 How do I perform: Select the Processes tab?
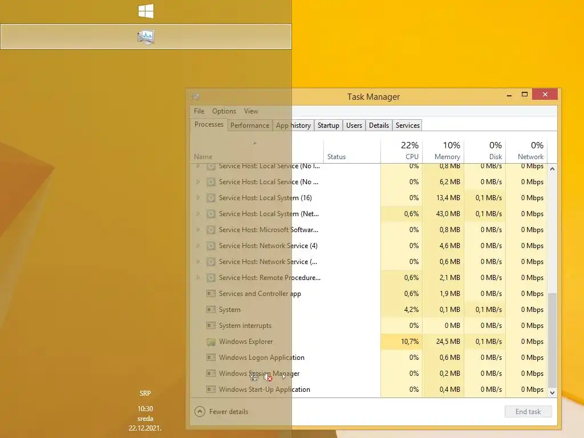pos(209,124)
